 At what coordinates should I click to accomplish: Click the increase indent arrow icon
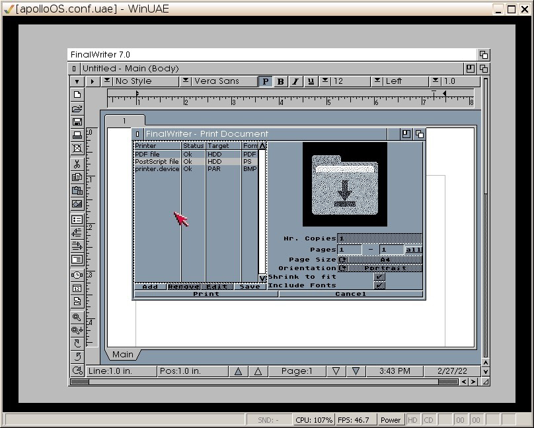coord(77,246)
